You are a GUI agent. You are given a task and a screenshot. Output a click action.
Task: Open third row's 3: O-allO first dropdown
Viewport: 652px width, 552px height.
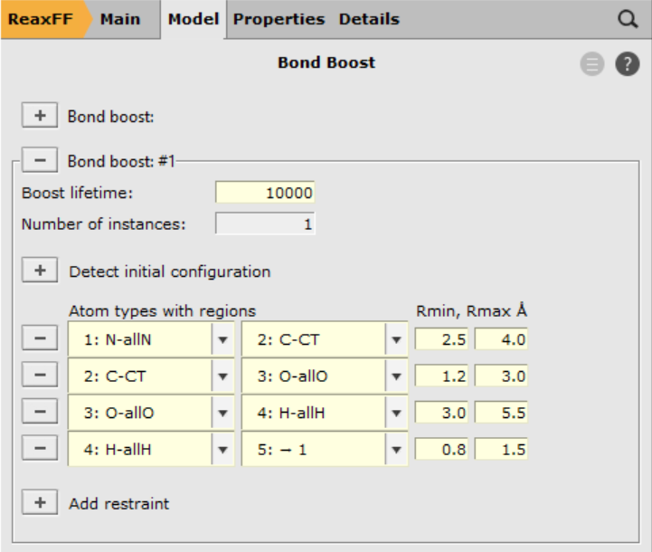pos(151,413)
